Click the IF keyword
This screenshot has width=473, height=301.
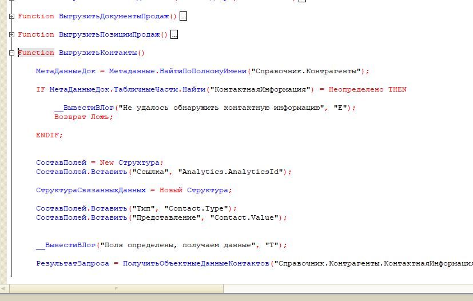coord(41,89)
